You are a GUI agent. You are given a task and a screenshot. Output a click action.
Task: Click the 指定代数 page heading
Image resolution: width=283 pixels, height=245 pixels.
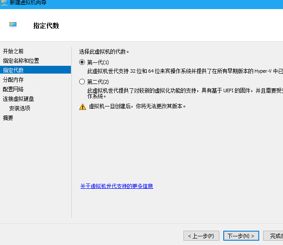pyautogui.click(x=46, y=26)
